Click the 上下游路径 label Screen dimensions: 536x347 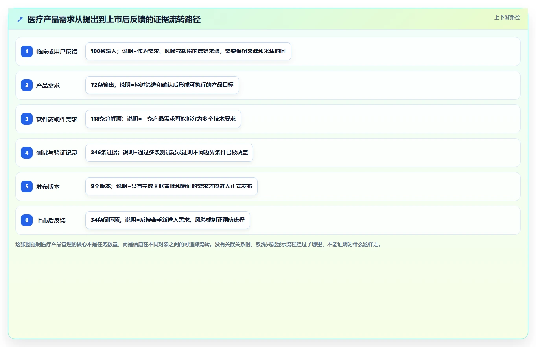coord(507,17)
